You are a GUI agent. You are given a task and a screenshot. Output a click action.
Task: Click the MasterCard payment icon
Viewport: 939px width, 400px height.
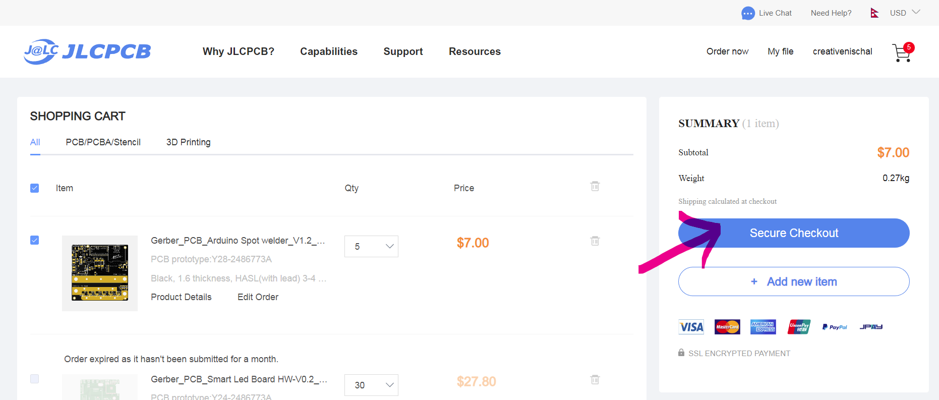727,327
